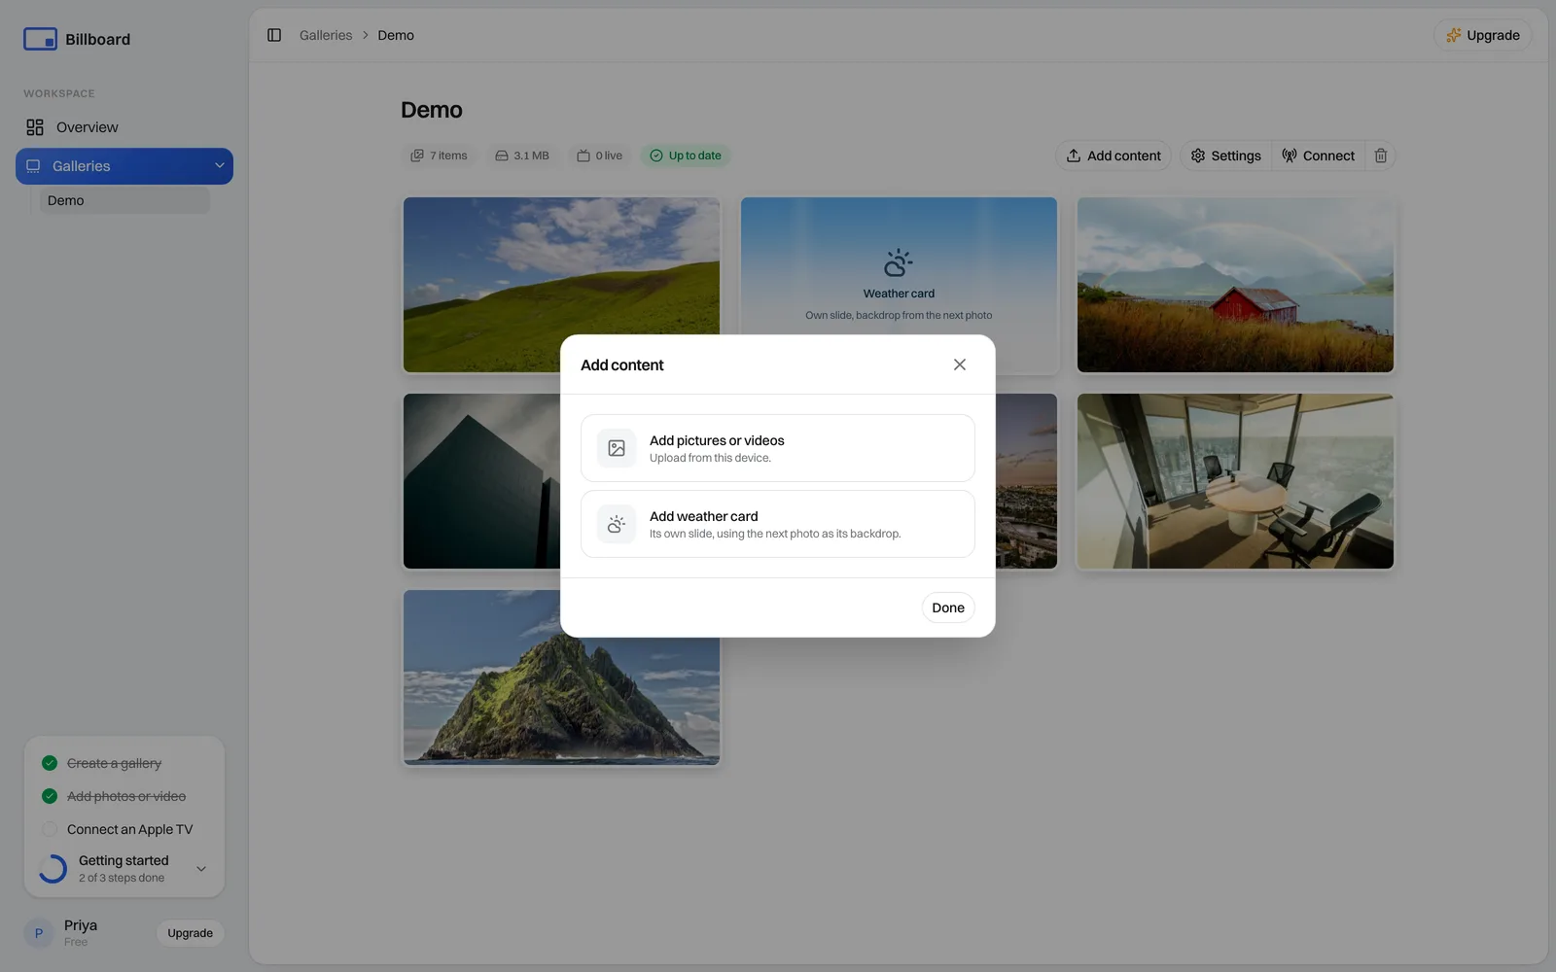The image size is (1556, 972).
Task: Select the rocky island photo thumbnail
Action: click(x=561, y=702)
